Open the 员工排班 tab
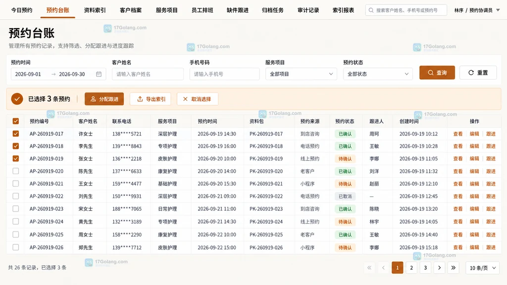This screenshot has width=507, height=285. tap(202, 10)
